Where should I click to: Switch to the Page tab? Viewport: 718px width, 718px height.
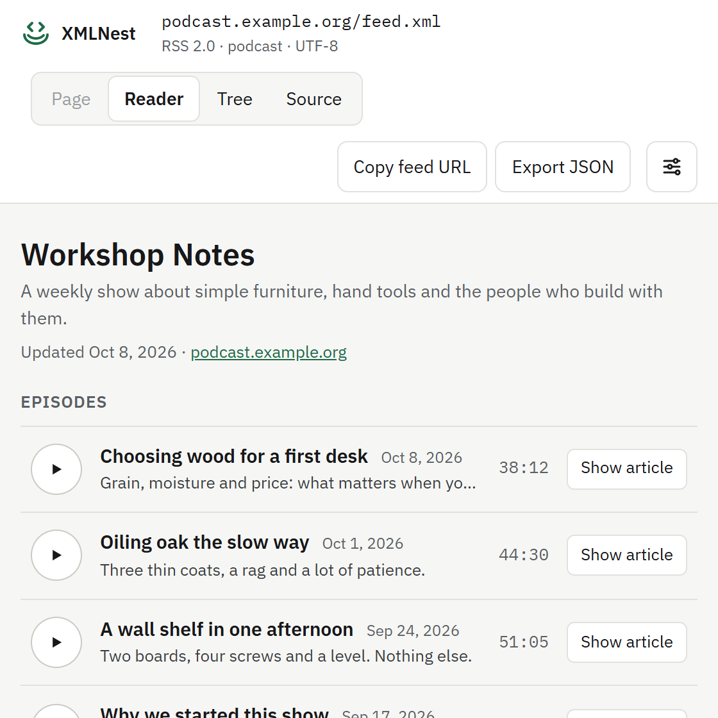click(x=71, y=99)
